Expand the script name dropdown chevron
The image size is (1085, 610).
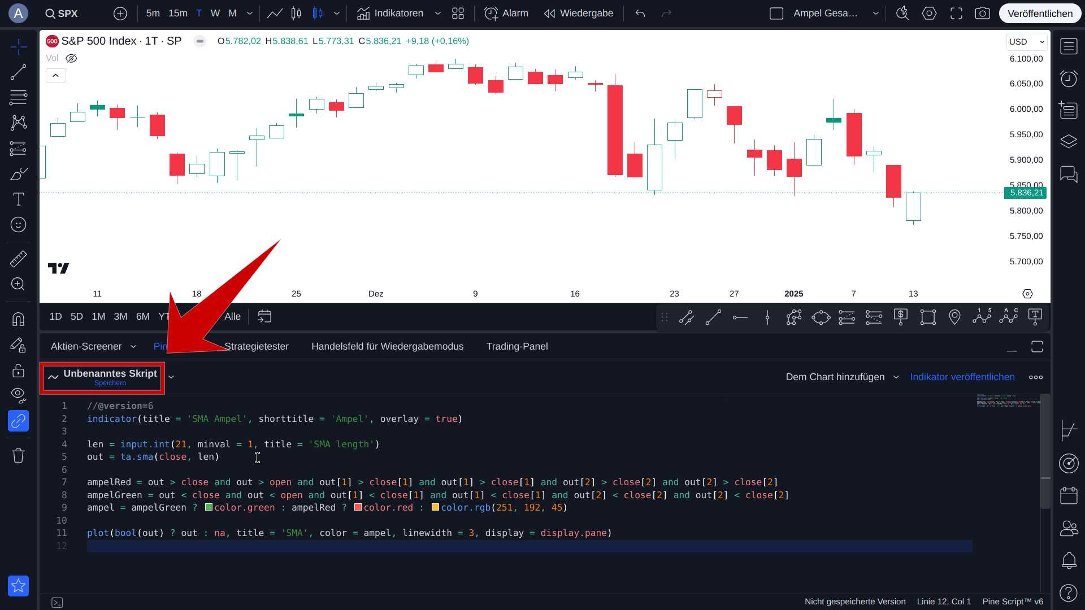pos(171,377)
